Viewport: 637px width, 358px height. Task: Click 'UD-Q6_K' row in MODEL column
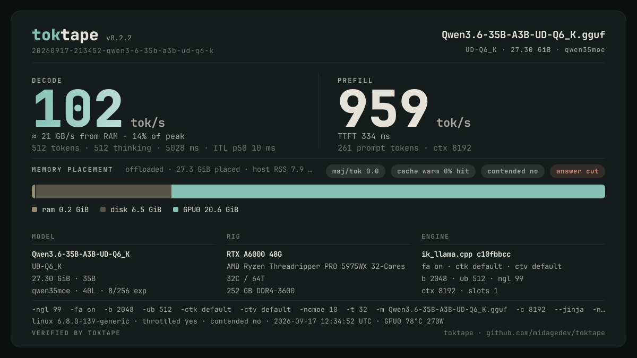[x=47, y=267]
